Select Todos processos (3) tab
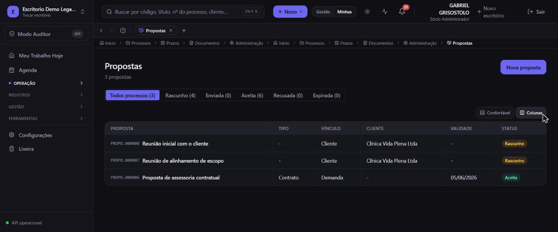Viewport: 558px width, 232px height. point(133,95)
